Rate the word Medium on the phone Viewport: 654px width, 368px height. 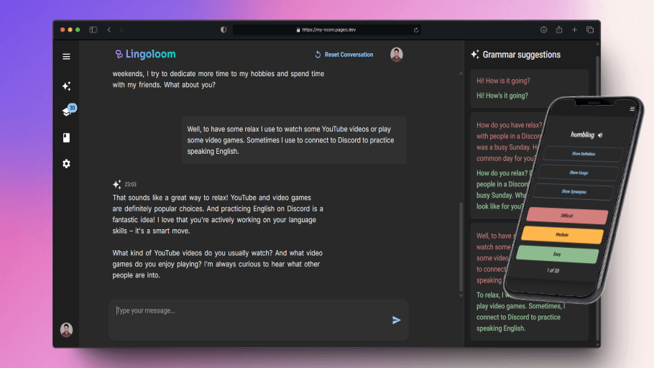[x=562, y=234]
